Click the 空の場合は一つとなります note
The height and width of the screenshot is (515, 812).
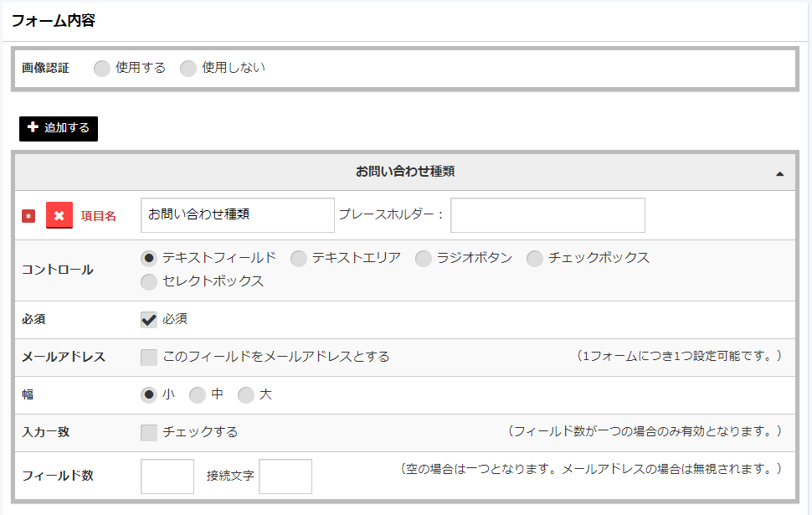point(590,469)
